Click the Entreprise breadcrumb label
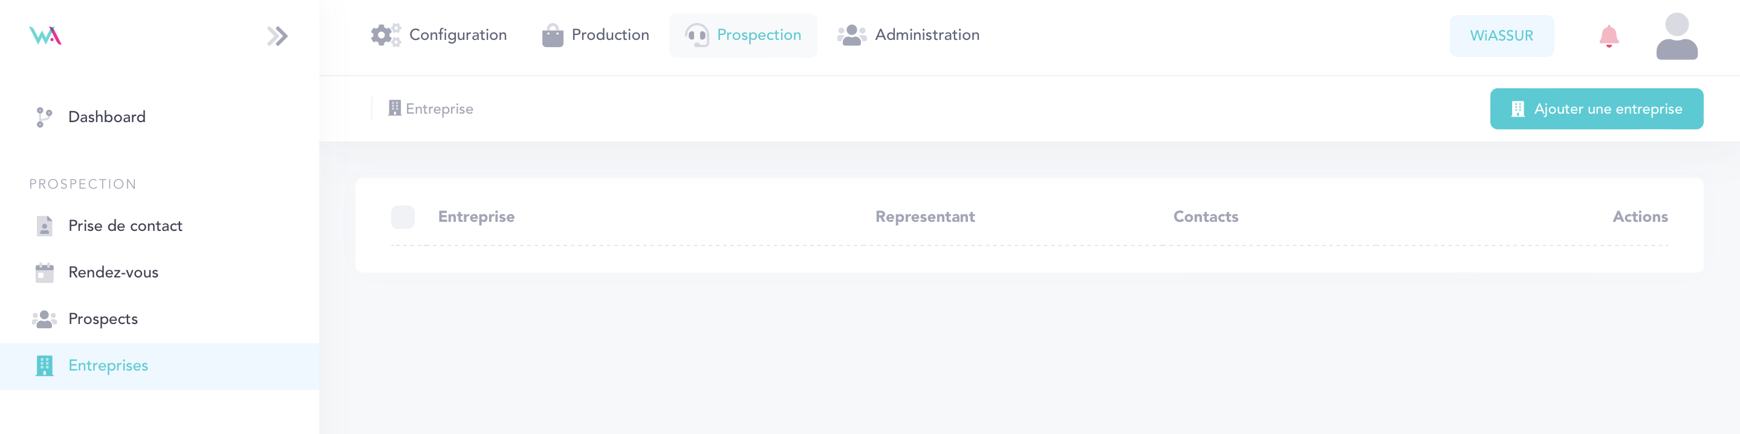 439,109
